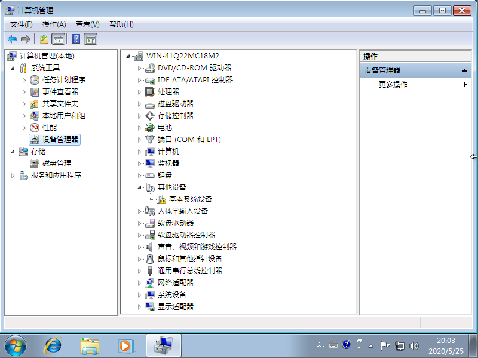478x358 pixels.
Task: Expand 服务和应用程序 in the left tree
Action: 13,175
